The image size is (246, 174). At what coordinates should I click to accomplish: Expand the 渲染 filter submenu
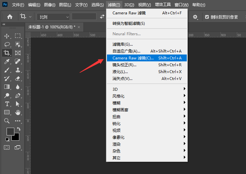[147, 144]
